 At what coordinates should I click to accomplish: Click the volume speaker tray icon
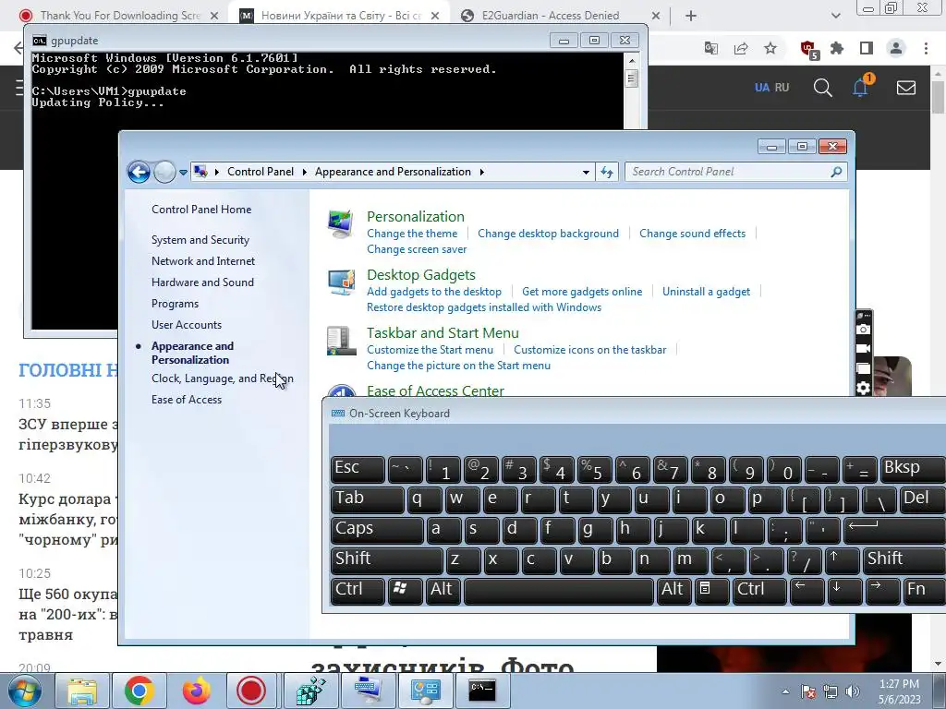coord(852,691)
